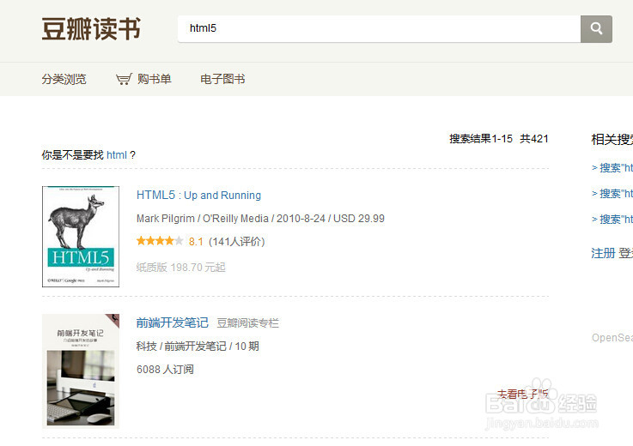Viewport: 633px width, 446px height.
Task: Open 电子图书 navigation item
Action: [x=222, y=79]
